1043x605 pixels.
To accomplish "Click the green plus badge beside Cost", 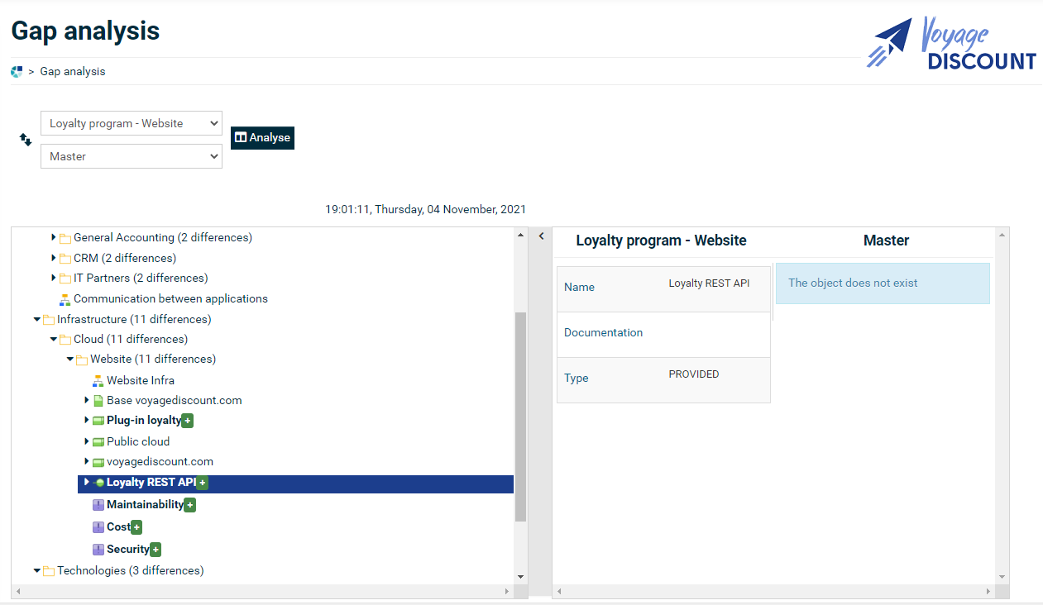I will pos(136,527).
